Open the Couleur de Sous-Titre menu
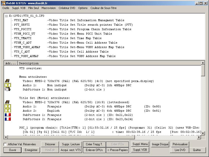 (x=103, y=8)
